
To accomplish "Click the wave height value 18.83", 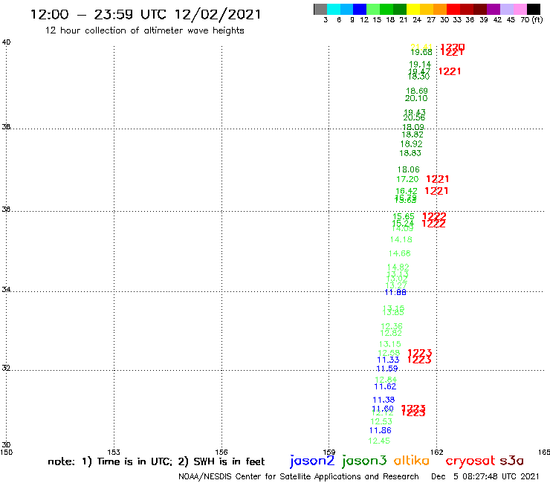I will click(410, 153).
